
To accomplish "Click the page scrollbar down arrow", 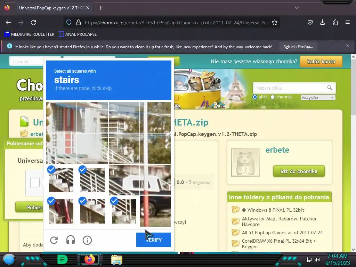I will [353, 249].
